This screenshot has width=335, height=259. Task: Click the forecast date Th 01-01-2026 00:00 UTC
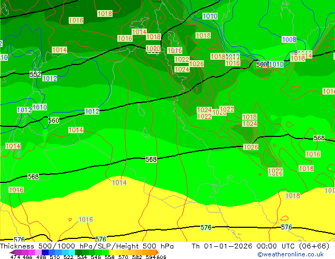tap(244, 246)
